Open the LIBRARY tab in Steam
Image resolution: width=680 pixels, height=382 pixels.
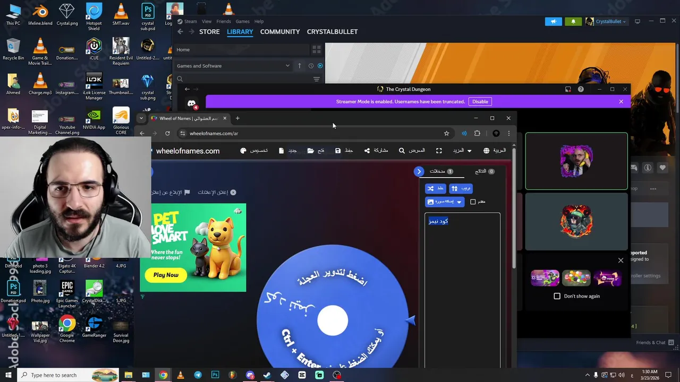coord(240,32)
